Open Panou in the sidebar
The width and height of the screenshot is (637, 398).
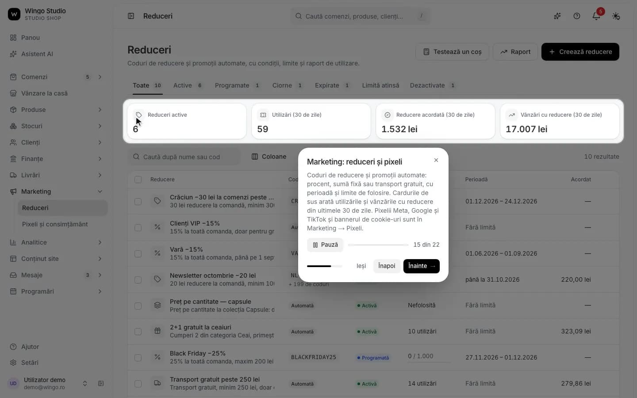pos(56,38)
